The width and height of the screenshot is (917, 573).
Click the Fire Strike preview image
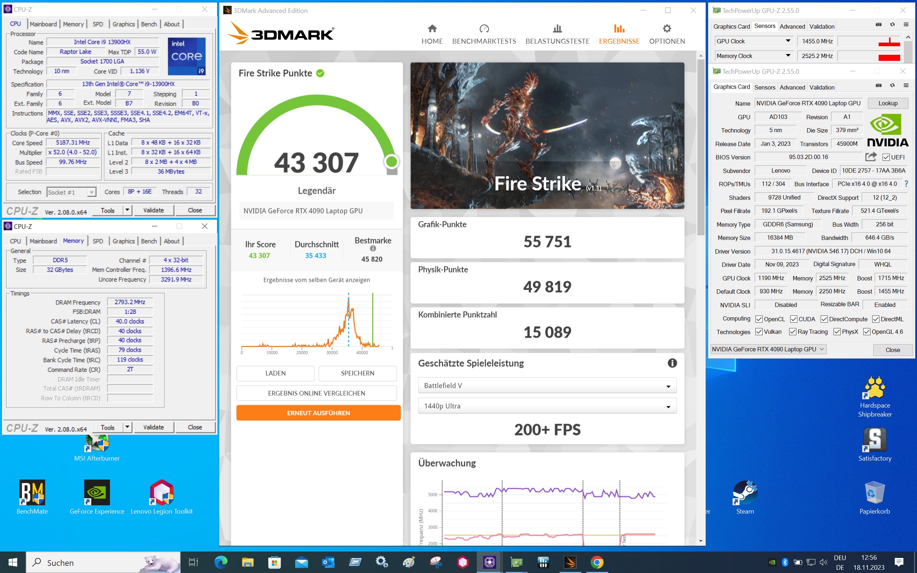pos(547,136)
